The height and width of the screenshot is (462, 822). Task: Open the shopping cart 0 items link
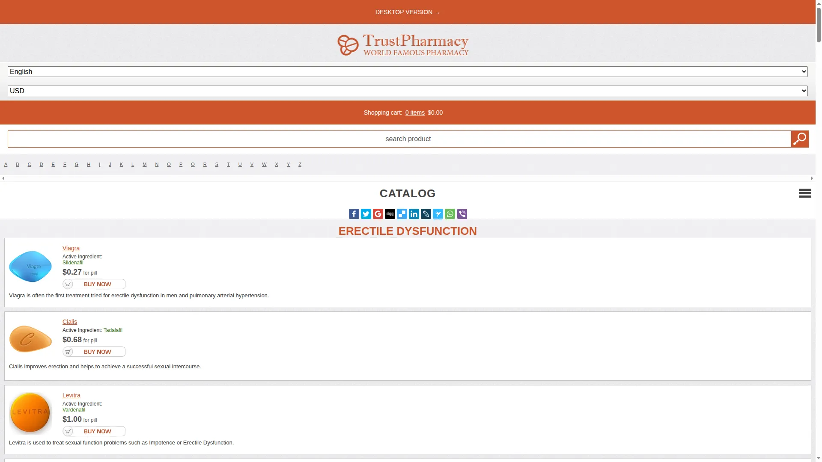[415, 113]
